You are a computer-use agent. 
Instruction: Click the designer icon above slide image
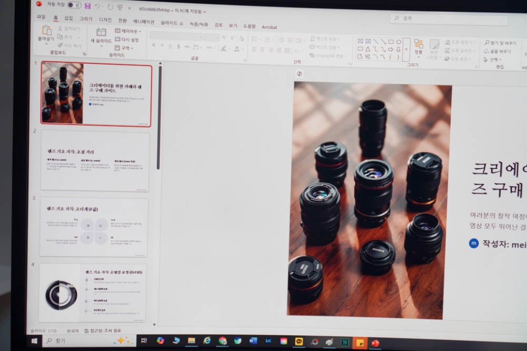299,74
